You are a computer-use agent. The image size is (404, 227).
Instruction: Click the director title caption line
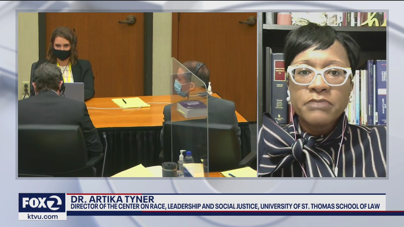(225, 207)
